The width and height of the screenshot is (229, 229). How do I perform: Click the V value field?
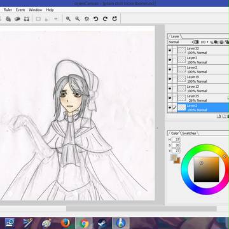point(176,151)
